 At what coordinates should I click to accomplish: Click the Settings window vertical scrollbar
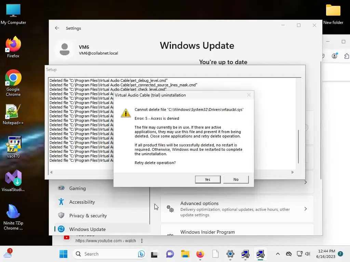tap(321, 120)
